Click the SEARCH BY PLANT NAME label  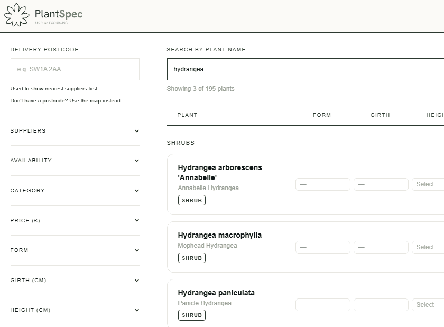pos(206,49)
